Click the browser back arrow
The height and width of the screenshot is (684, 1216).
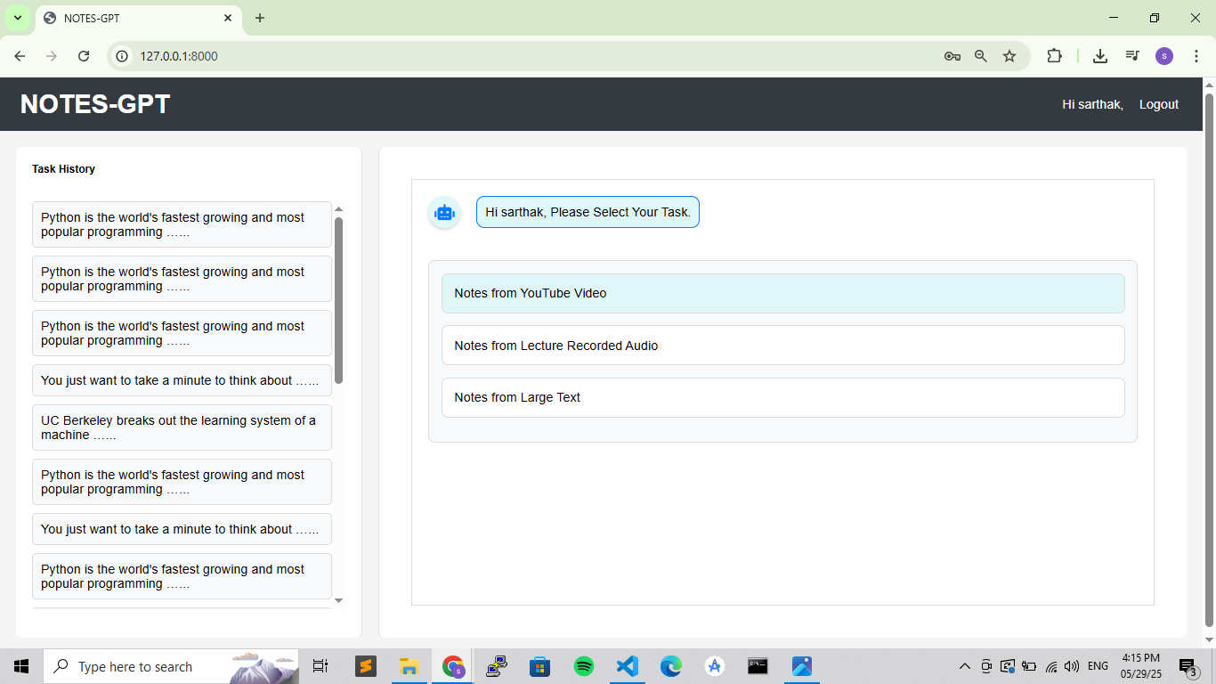[x=20, y=56]
